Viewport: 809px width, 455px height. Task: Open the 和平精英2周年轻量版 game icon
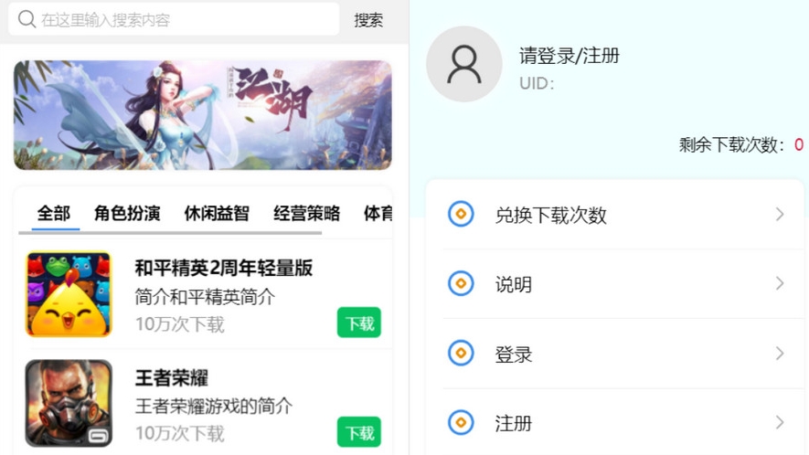(69, 294)
